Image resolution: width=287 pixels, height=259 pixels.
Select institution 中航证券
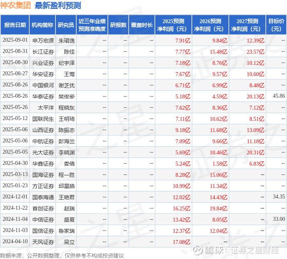point(43,141)
